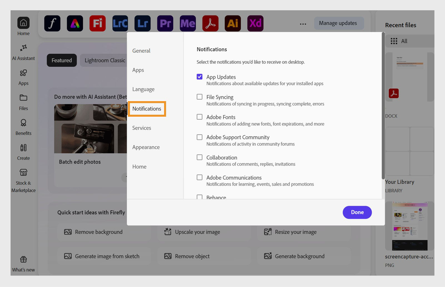
Task: Open Files in the left sidebar
Action: click(23, 102)
